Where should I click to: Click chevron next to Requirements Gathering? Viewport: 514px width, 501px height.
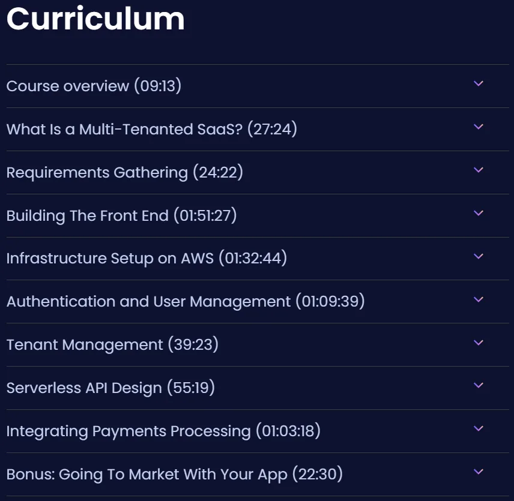point(478,170)
